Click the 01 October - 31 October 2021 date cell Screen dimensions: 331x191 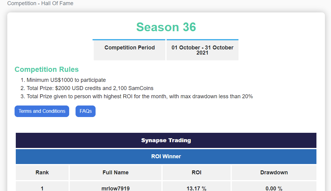tap(202, 50)
